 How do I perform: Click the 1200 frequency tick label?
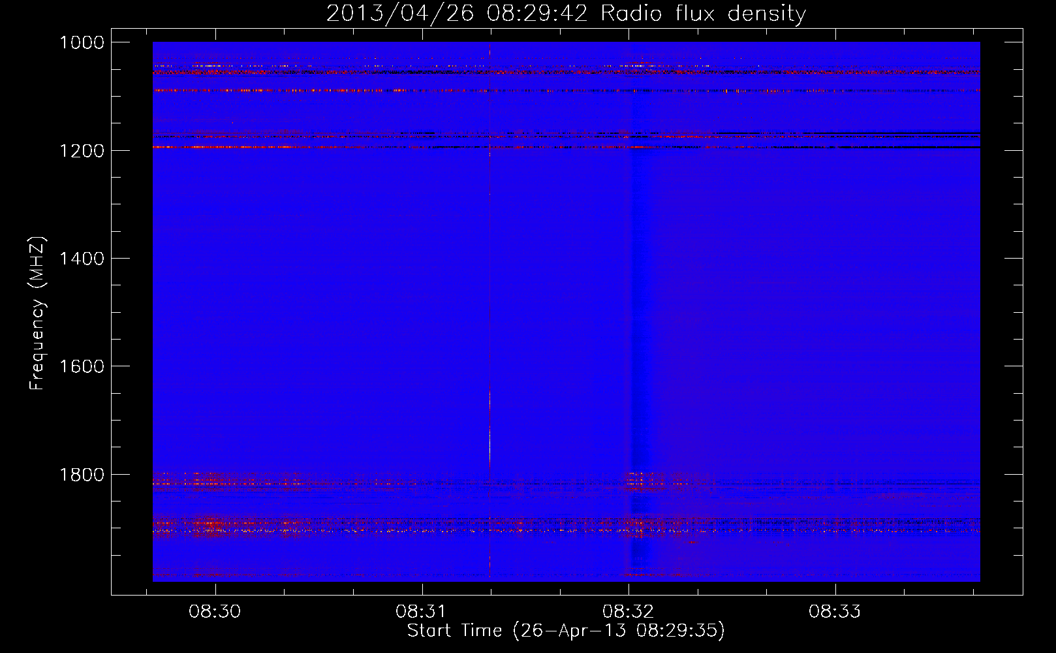(x=82, y=150)
